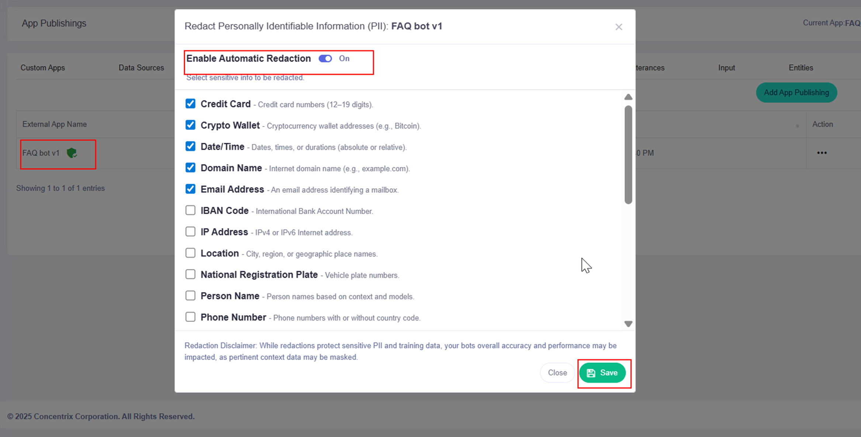Sort by External App Name column header
The height and width of the screenshot is (437, 861).
[x=55, y=124]
